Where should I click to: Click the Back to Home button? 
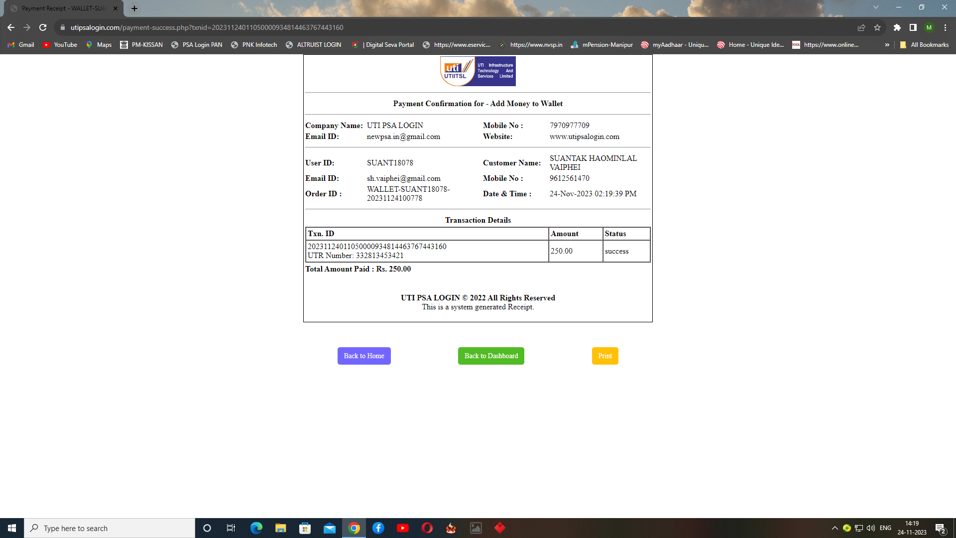(363, 356)
